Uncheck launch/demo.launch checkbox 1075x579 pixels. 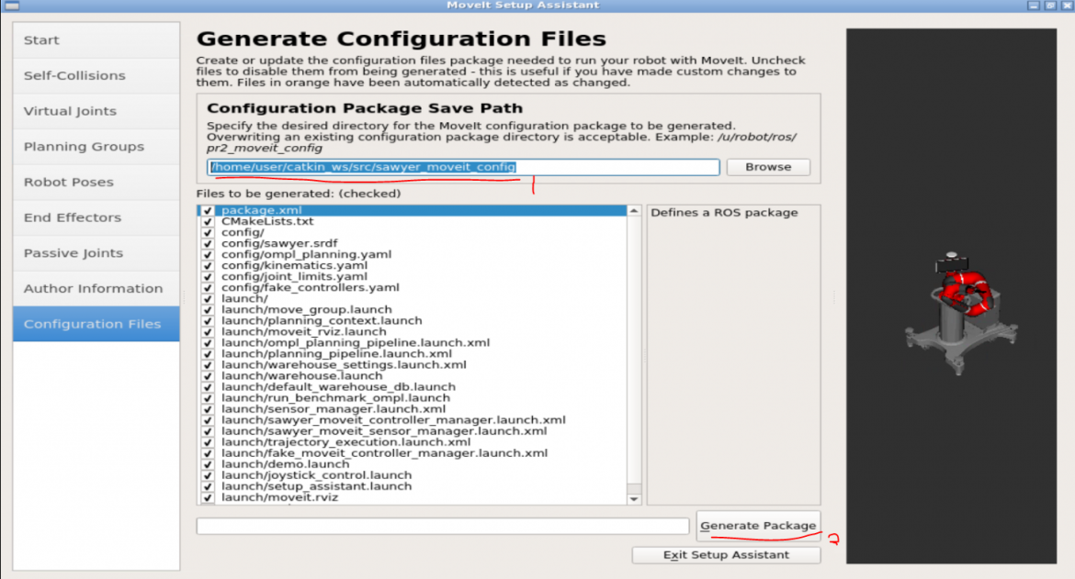coord(208,464)
